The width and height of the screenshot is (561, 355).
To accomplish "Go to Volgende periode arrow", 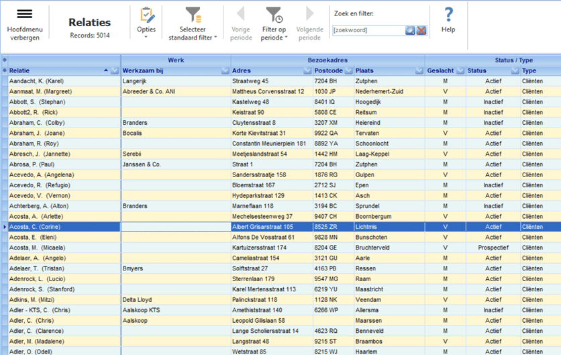I will tap(309, 15).
